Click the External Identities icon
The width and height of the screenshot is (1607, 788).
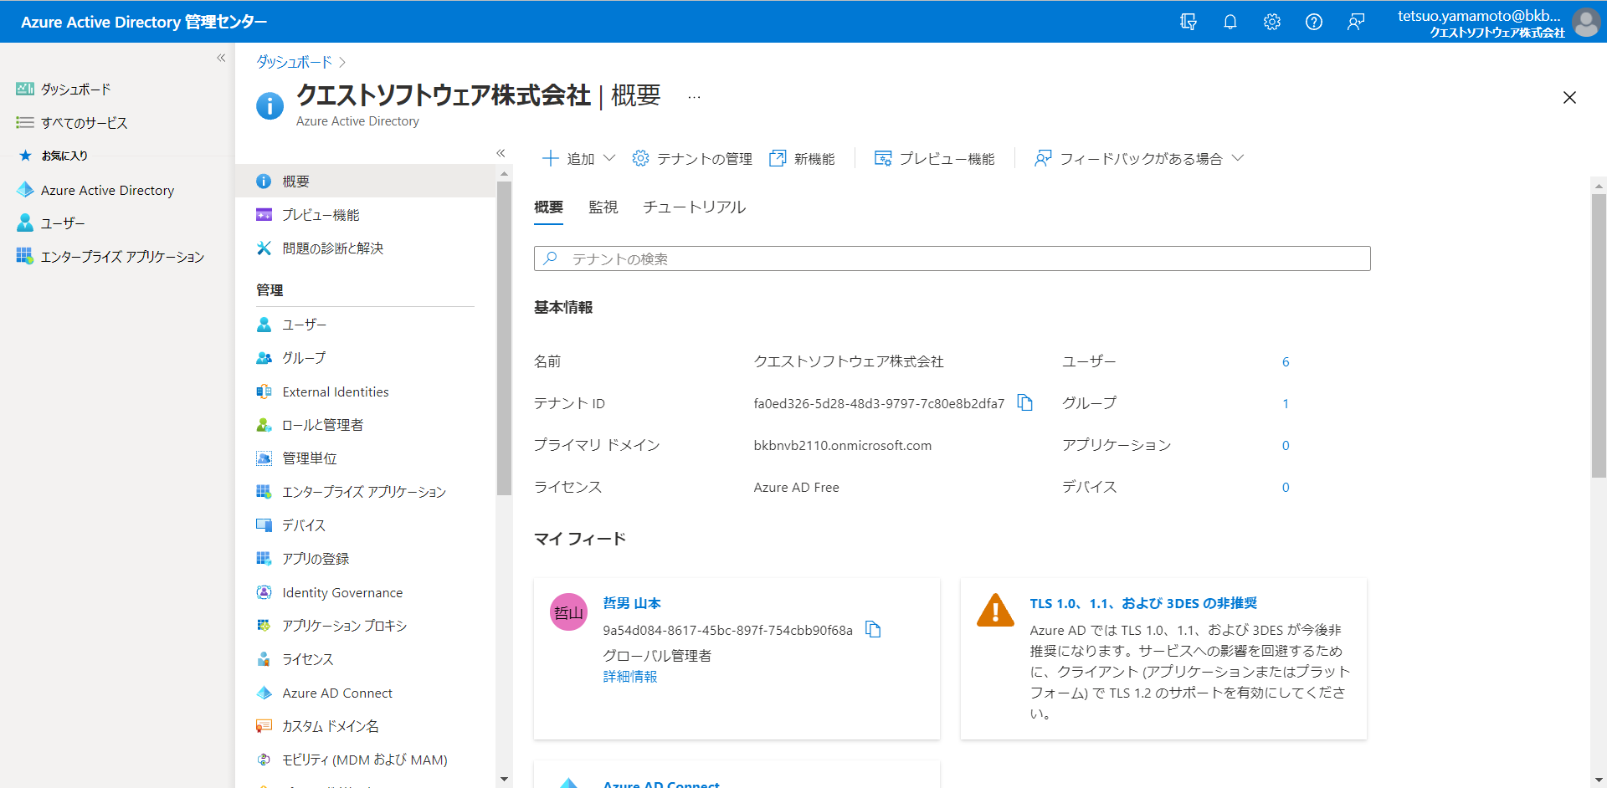tap(264, 391)
